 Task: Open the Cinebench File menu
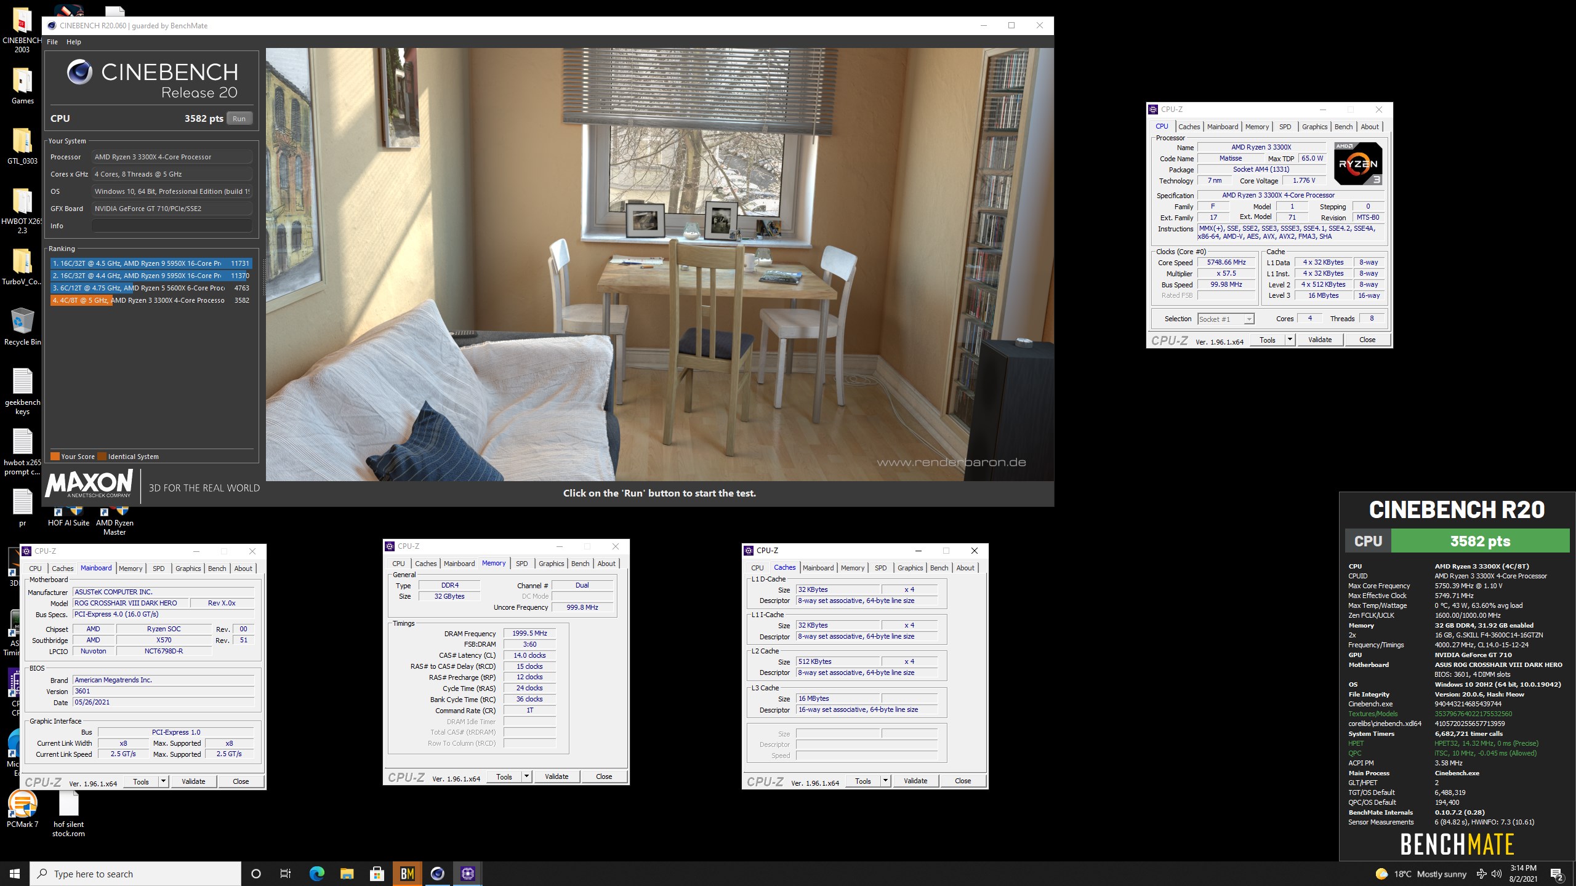(52, 42)
